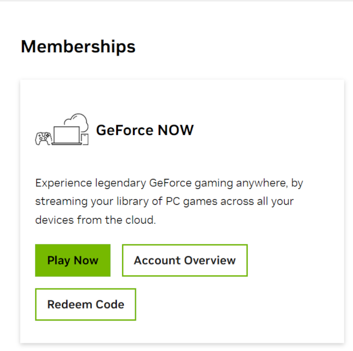
Task: Select the GeForce NOW card title
Action: click(144, 131)
